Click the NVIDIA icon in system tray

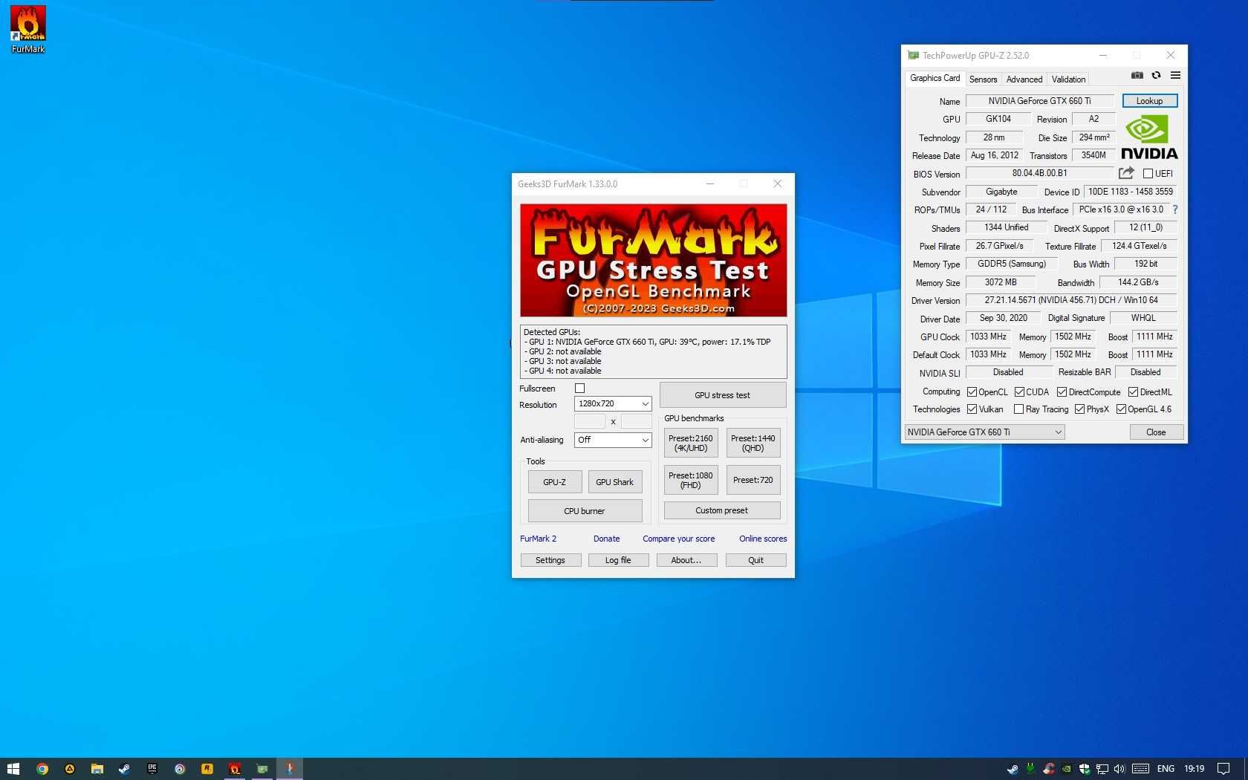(1067, 769)
